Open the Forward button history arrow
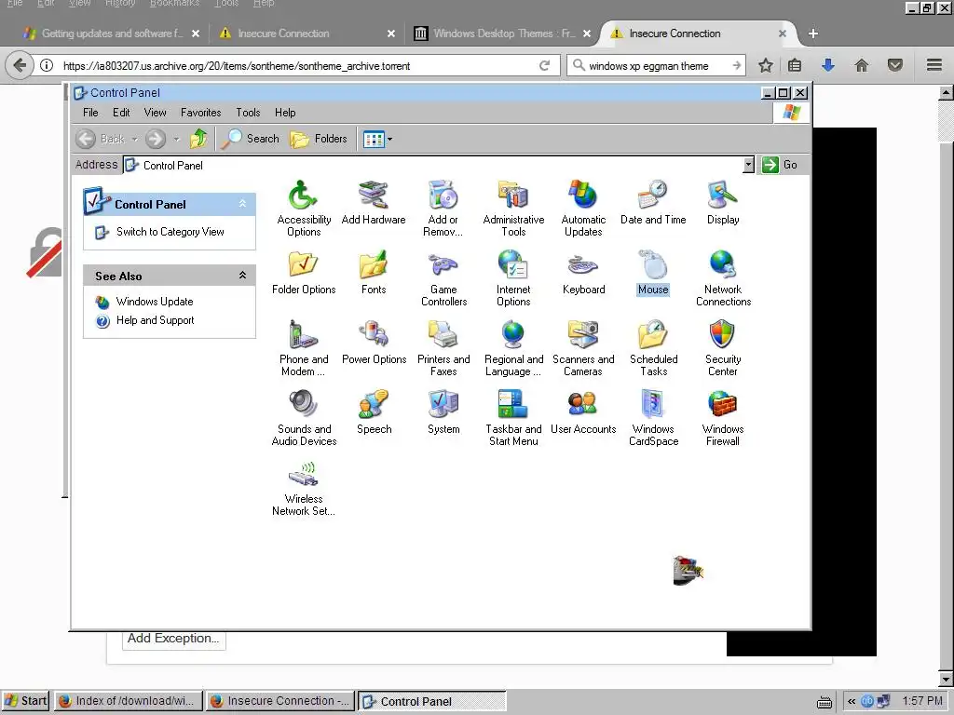Image resolution: width=954 pixels, height=715 pixels. [176, 140]
